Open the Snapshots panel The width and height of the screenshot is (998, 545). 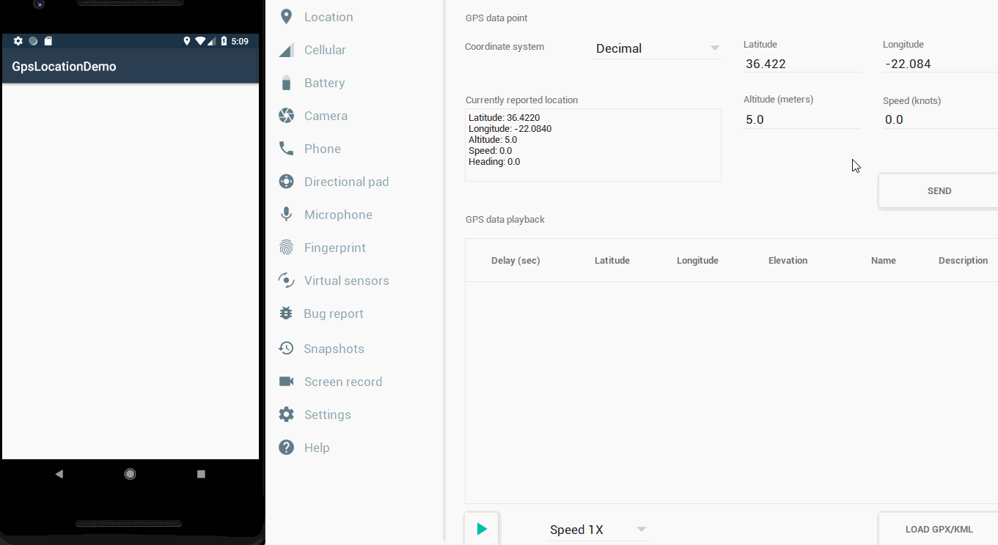point(333,348)
